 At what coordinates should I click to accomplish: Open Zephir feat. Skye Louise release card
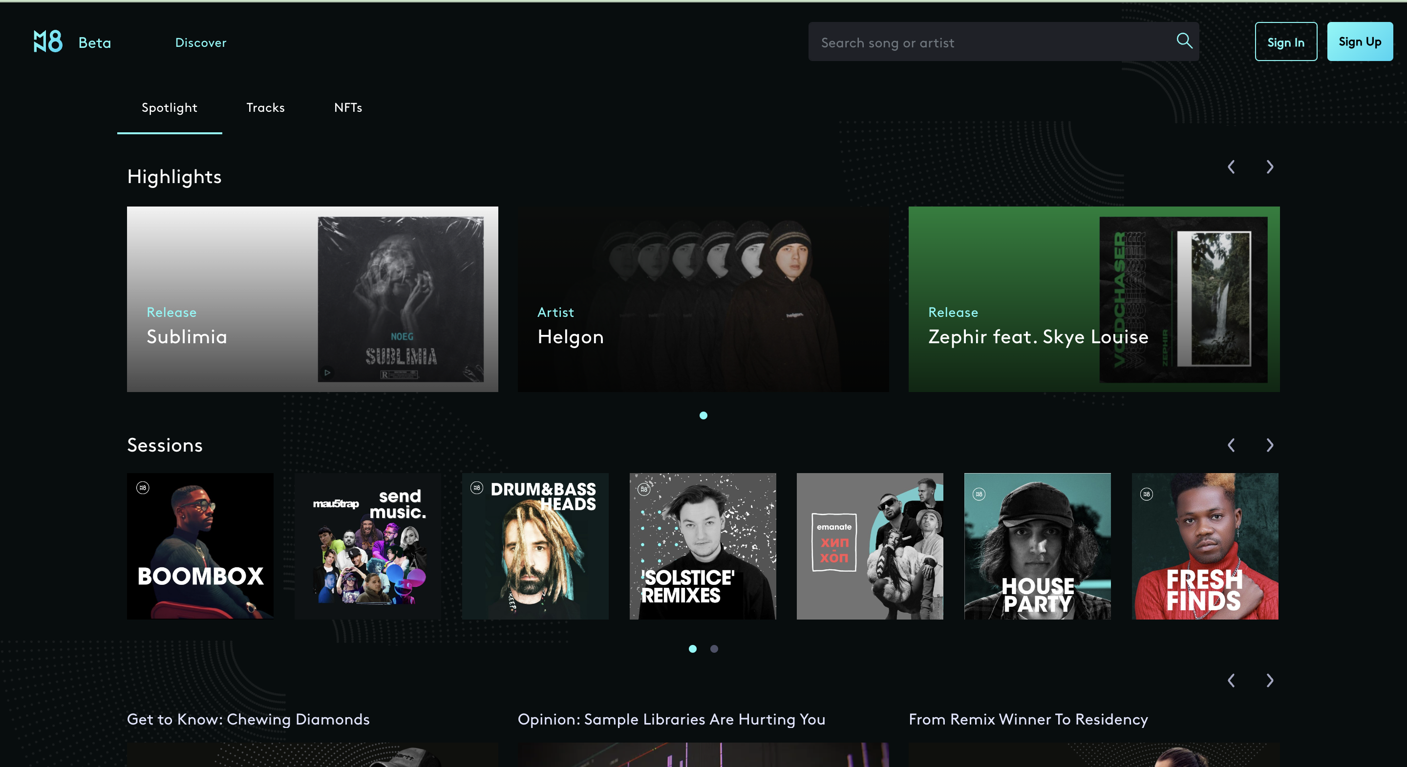point(1094,299)
